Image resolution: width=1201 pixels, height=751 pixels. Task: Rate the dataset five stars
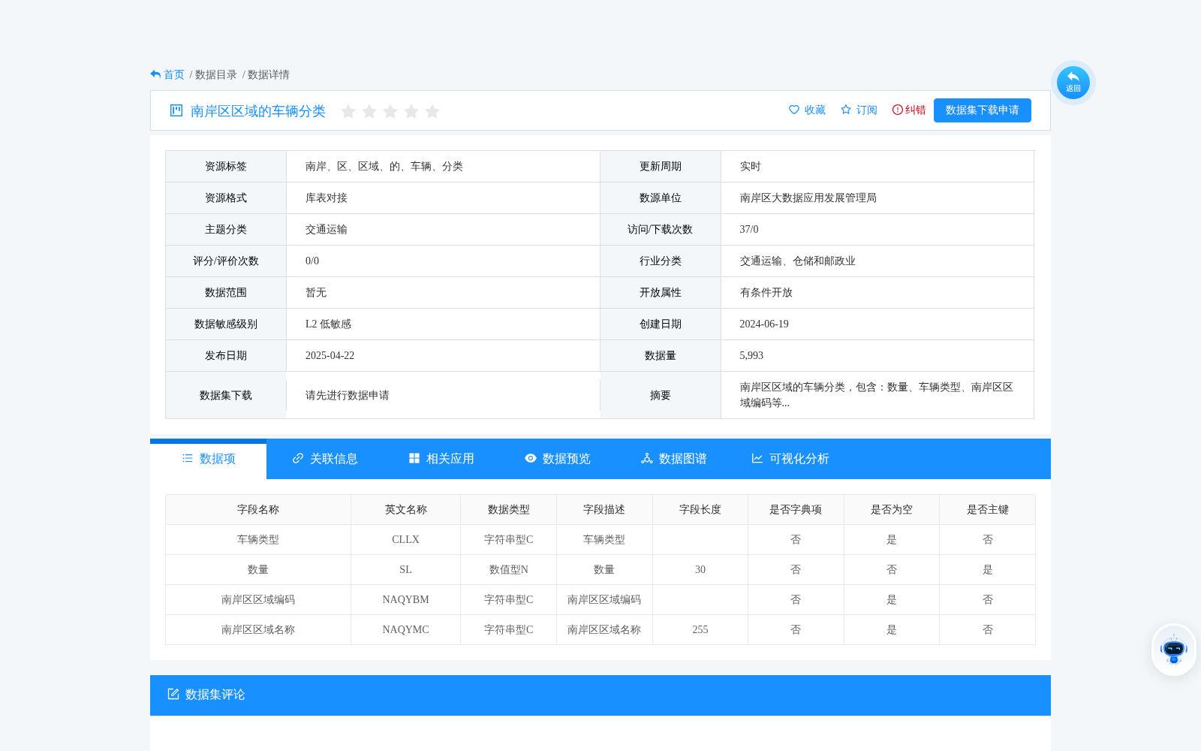tap(432, 111)
